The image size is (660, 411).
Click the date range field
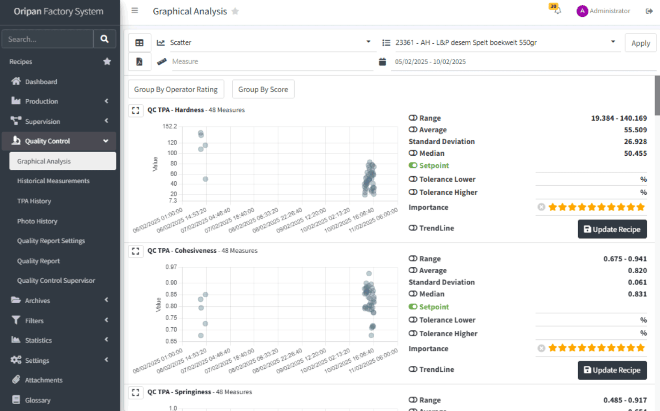tap(430, 62)
